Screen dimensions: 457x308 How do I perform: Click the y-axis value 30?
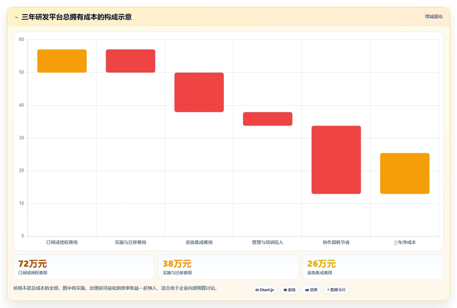(x=21, y=138)
